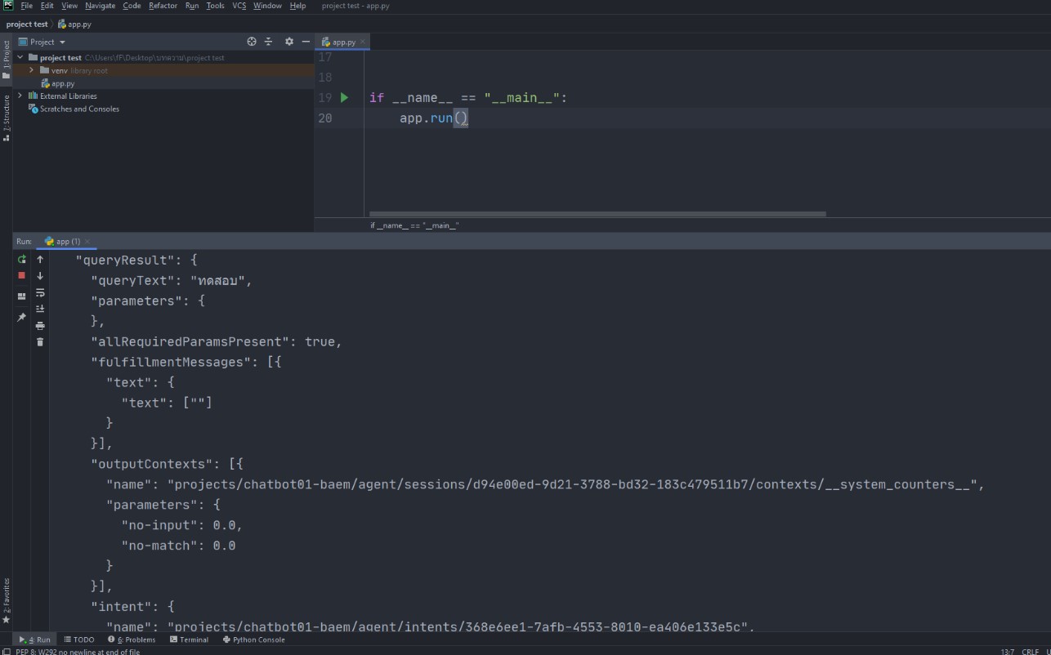This screenshot has height=655, width=1051.
Task: Open the Tools menu
Action: pos(215,5)
